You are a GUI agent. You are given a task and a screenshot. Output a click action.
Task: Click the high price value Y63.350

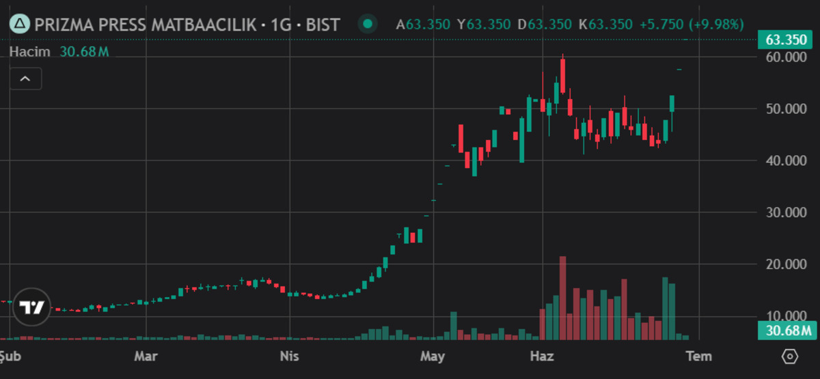click(x=484, y=25)
